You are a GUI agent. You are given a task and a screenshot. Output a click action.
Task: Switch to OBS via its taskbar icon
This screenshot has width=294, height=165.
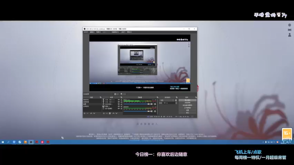[31, 142]
